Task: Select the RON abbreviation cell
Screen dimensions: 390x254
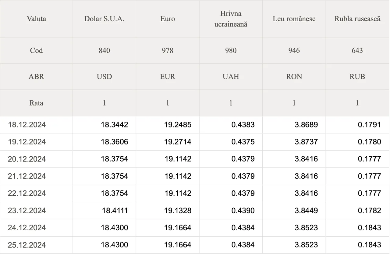Action: pos(294,77)
